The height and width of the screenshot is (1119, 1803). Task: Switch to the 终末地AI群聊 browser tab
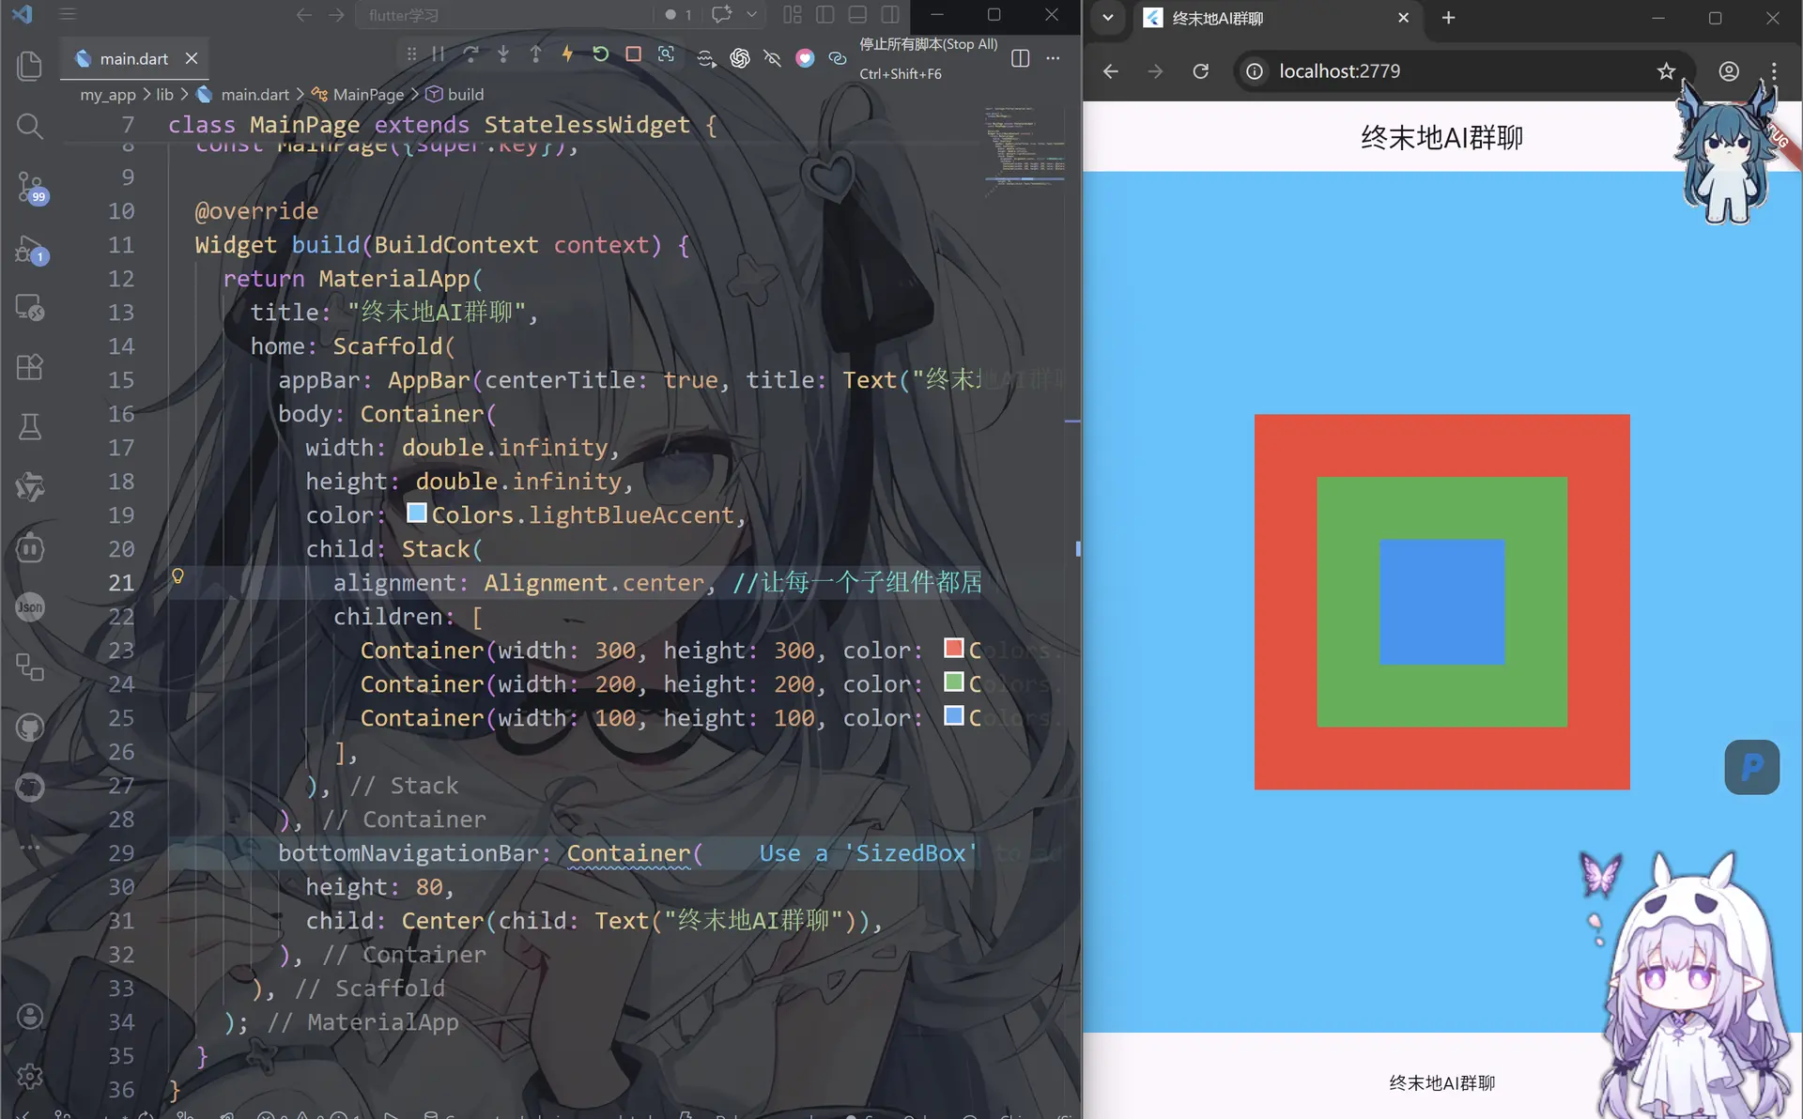1277,18
